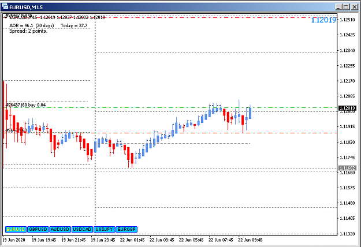
Task: Maximize the EURUSD,M15 chart window
Action: click(x=346, y=7)
